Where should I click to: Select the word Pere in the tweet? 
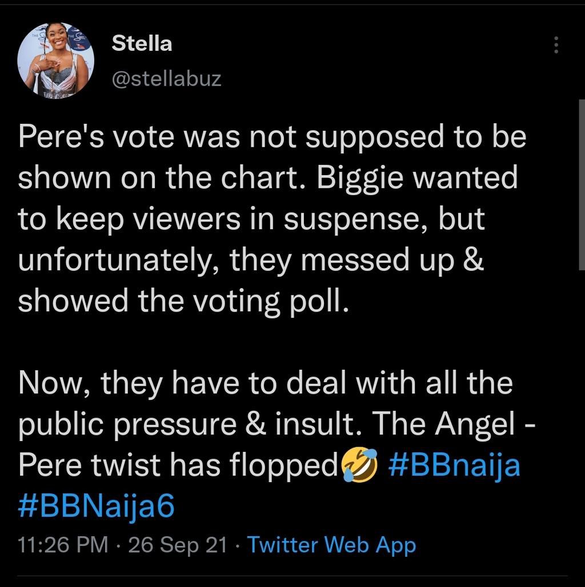point(50,136)
